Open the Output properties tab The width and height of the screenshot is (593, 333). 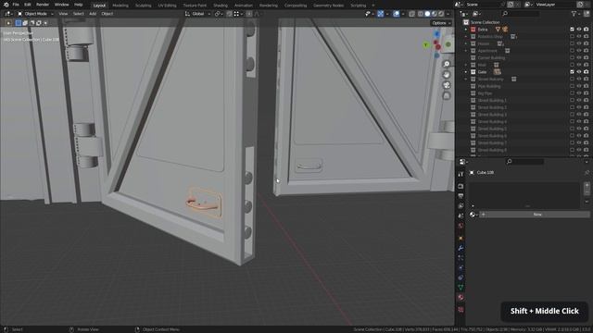coord(461,196)
